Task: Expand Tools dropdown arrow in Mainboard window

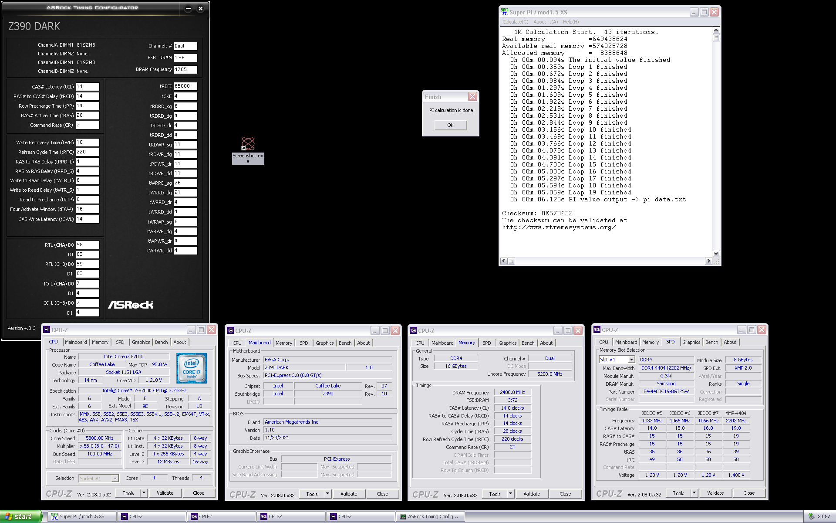Action: tap(327, 494)
